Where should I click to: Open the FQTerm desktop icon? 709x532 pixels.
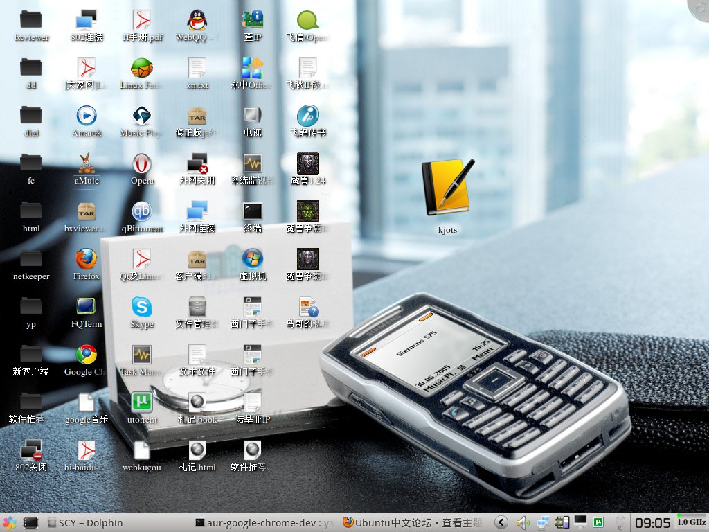tap(87, 307)
